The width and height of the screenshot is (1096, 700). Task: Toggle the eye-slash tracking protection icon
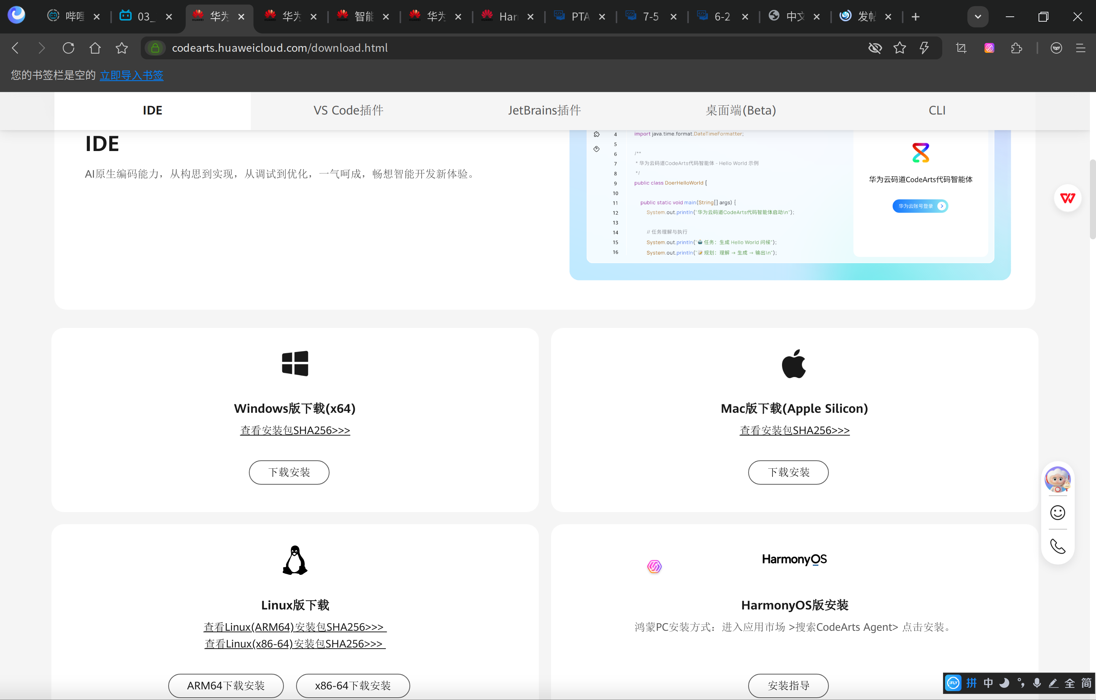coord(875,48)
